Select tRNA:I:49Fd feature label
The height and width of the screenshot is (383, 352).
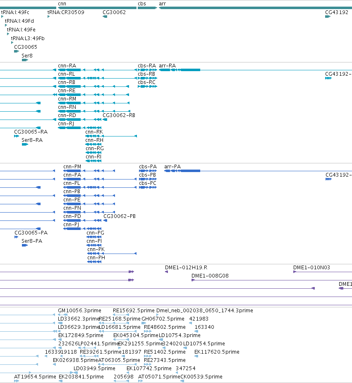19,21
